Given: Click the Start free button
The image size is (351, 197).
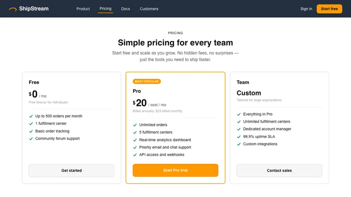Looking at the screenshot, I should point(330,9).
